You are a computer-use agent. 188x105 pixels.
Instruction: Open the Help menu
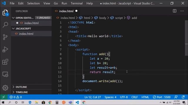coord(90,3)
